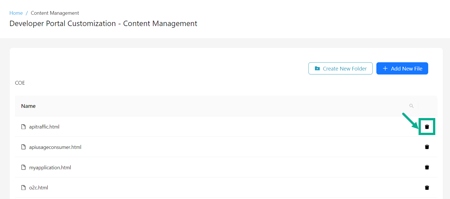The width and height of the screenshot is (450, 199).
Task: Open the apitraffic.html file
Action: tap(44, 127)
